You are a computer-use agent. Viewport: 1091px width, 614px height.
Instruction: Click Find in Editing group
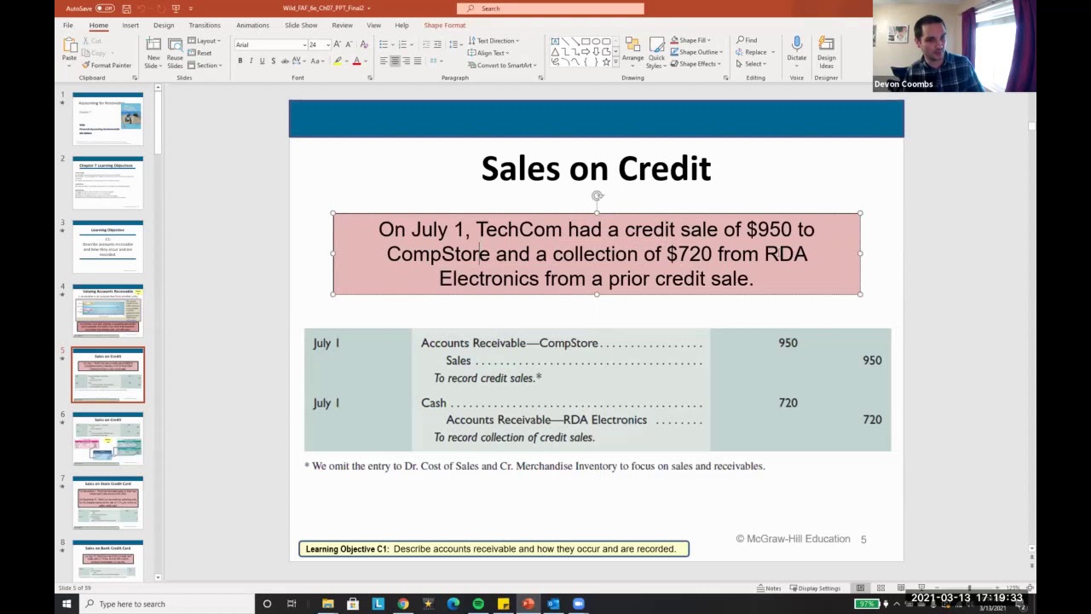[x=747, y=40]
